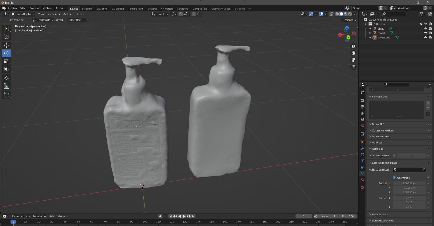Toggle the camera view icon
This screenshot has height=226, width=434.
tap(353, 60)
